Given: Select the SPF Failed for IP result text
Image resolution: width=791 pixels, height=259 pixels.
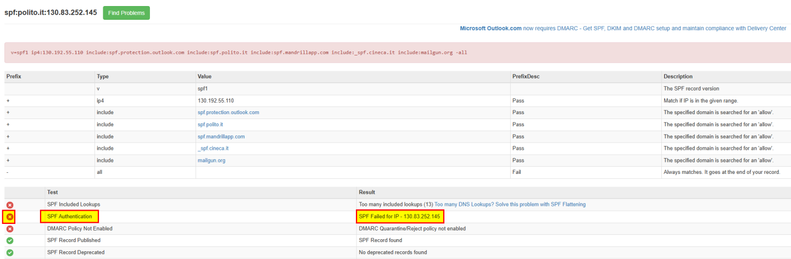Looking at the screenshot, I should [x=399, y=217].
